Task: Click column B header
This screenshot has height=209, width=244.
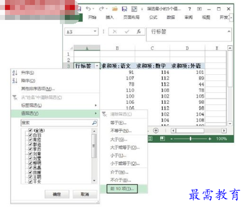Action: click(x=117, y=48)
